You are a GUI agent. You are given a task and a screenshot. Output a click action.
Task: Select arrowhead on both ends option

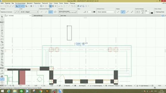point(132,12)
